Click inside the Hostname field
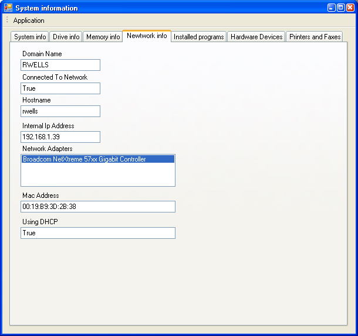 [x=60, y=111]
